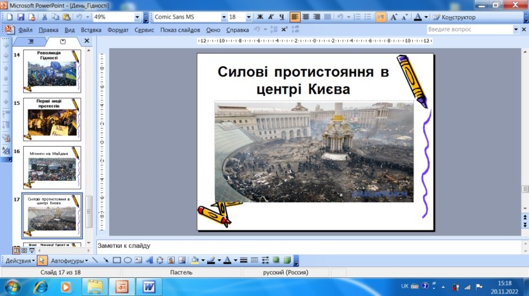Open 3-D style settings

(287, 261)
